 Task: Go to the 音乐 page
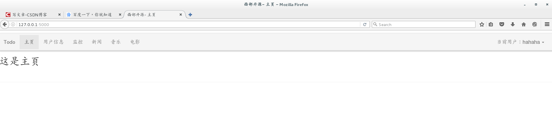point(116,42)
